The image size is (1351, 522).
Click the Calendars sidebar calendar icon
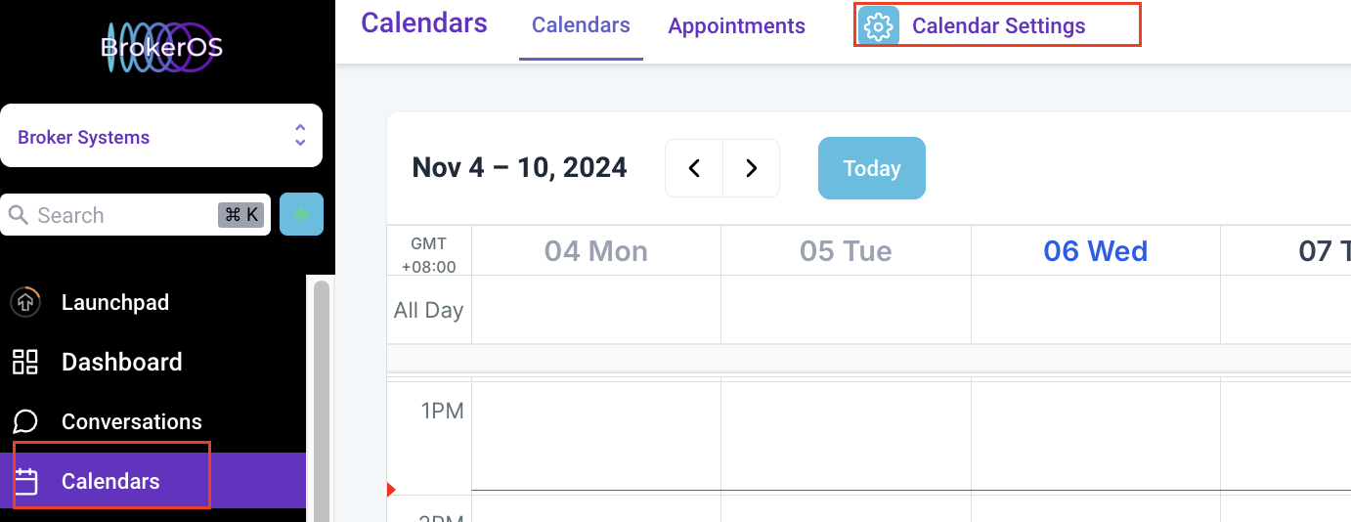pos(25,481)
